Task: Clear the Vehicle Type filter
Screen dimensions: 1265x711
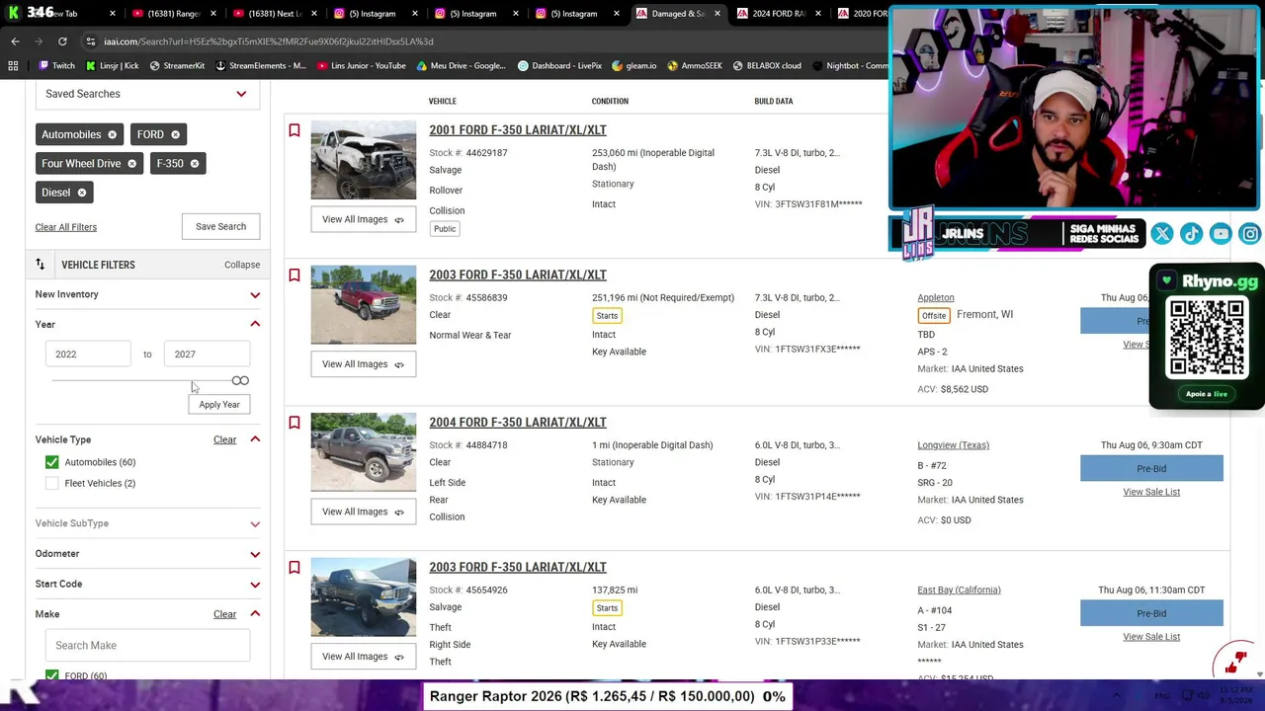Action: click(224, 439)
